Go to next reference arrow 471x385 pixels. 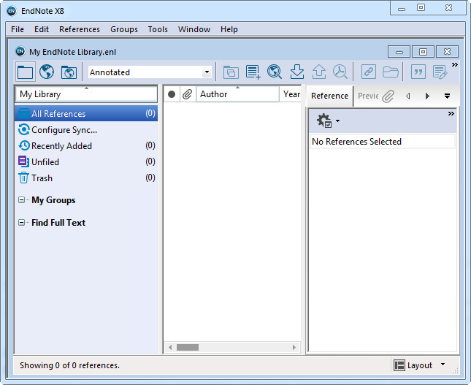coord(427,96)
